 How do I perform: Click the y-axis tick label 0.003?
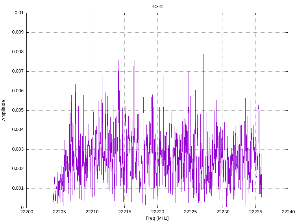18,149
